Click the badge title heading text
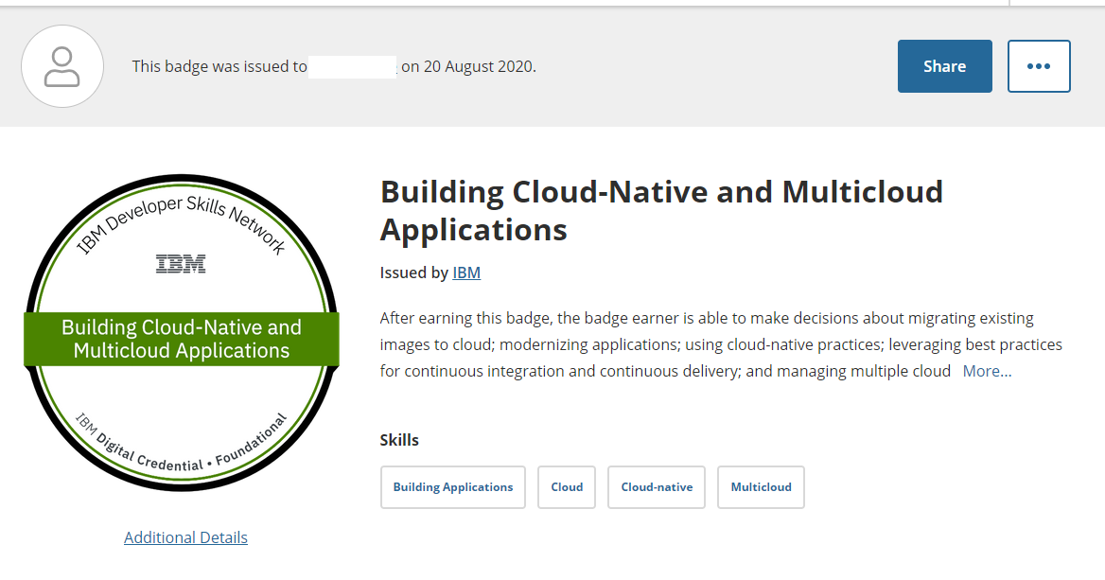The image size is (1105, 580). click(x=661, y=211)
